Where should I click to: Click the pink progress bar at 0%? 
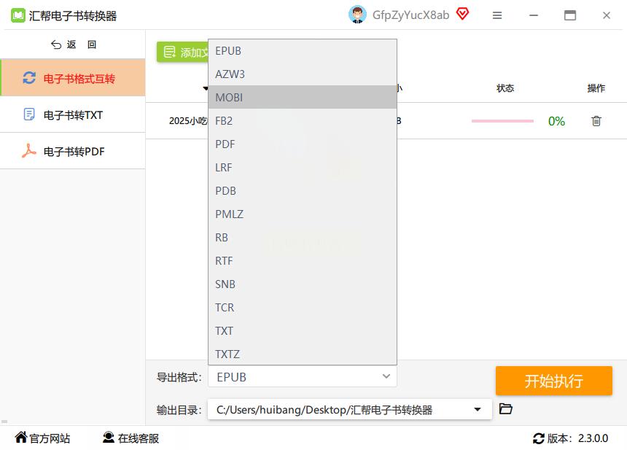tap(502, 121)
